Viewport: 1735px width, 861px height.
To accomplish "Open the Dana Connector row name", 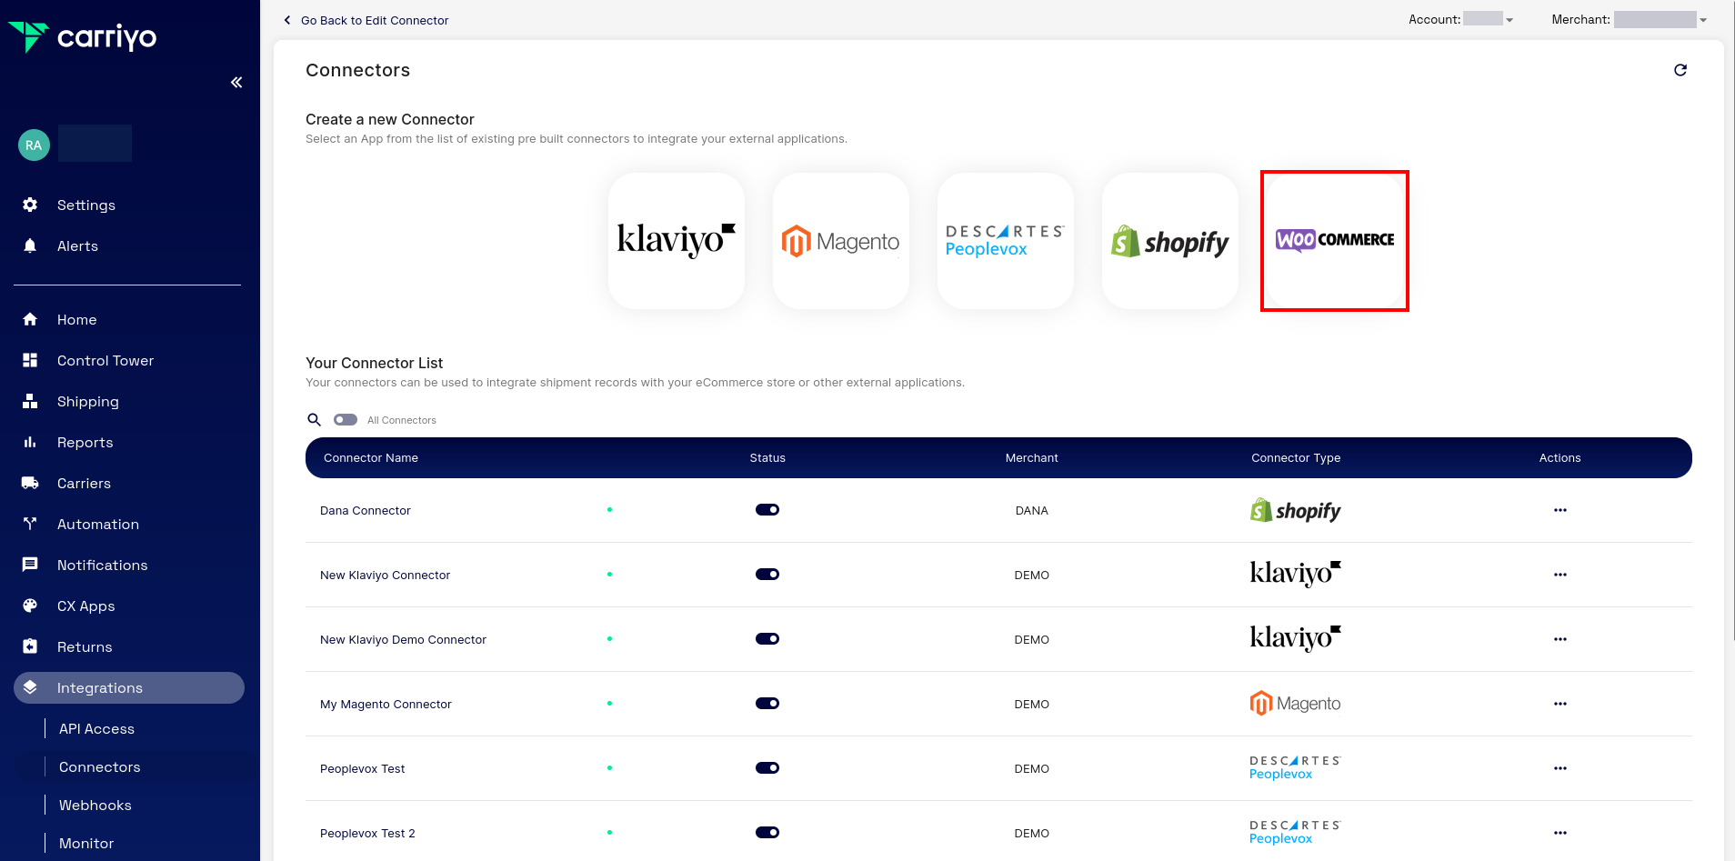I will (366, 510).
